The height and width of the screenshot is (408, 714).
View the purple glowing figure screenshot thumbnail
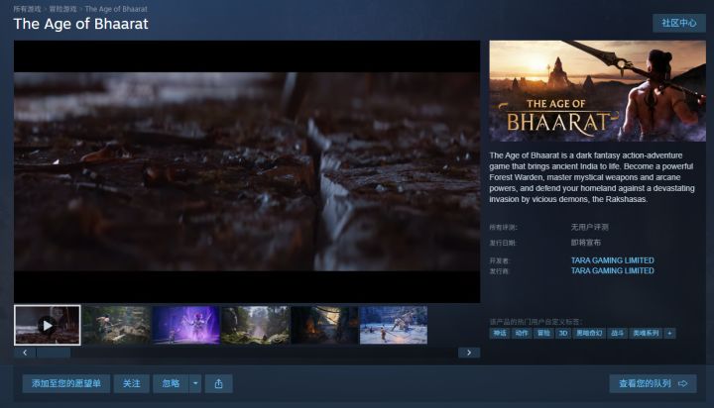click(185, 325)
